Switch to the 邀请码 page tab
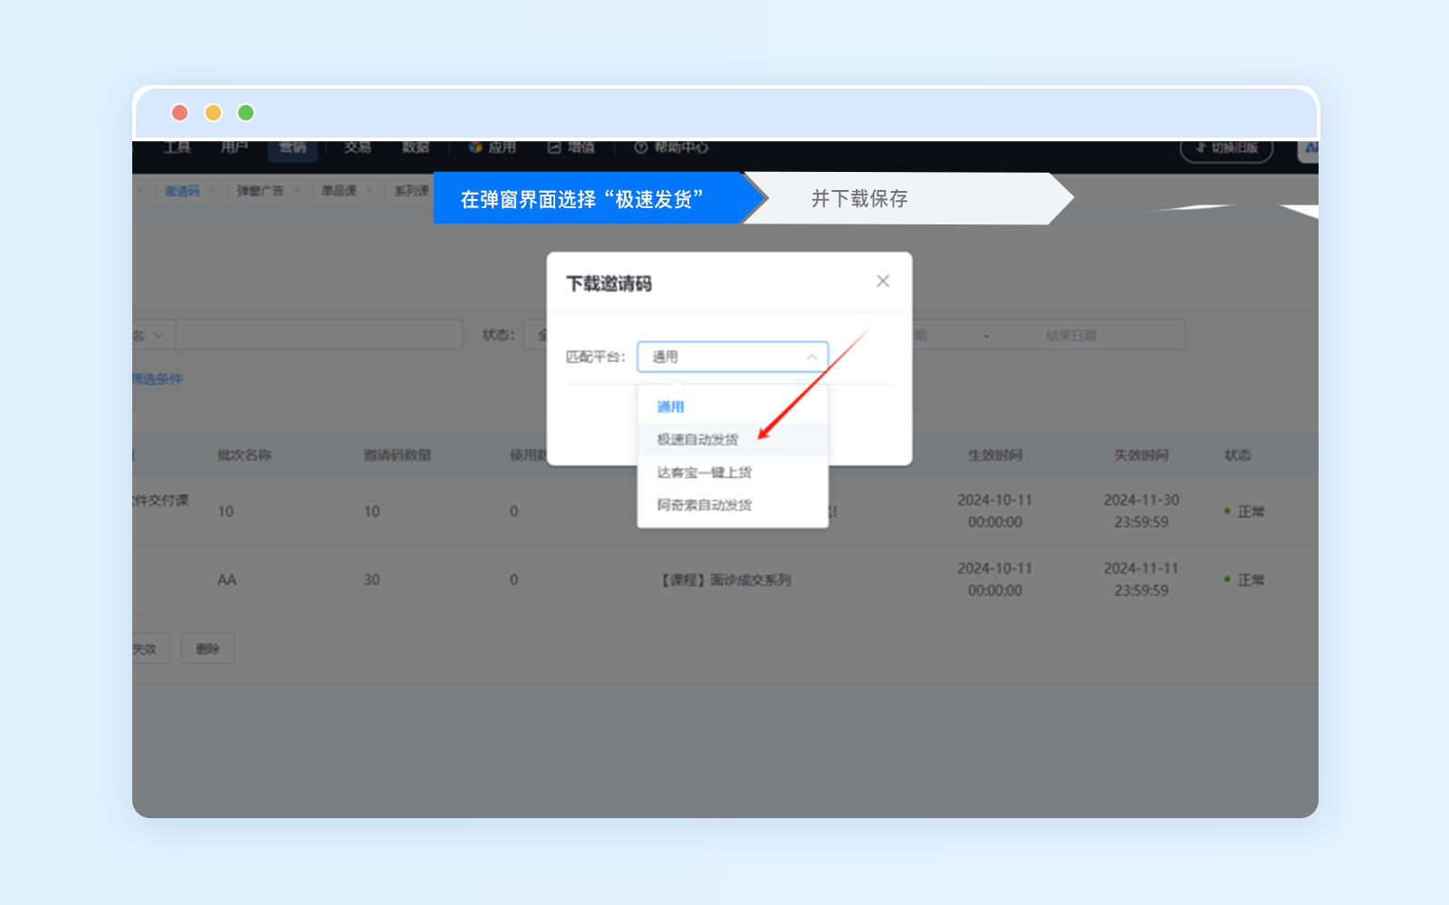 click(181, 191)
